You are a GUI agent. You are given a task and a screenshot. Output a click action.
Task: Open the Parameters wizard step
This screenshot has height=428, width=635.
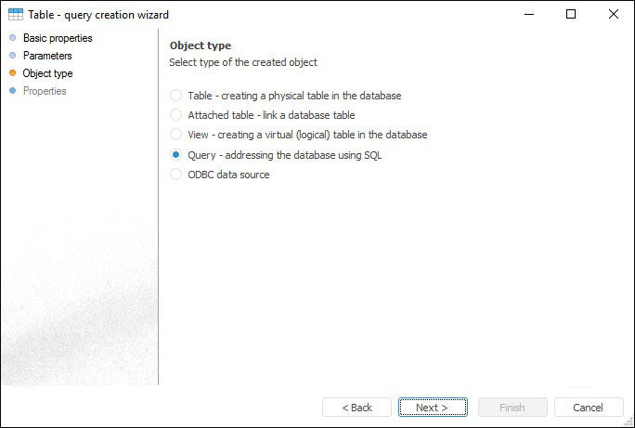(47, 56)
